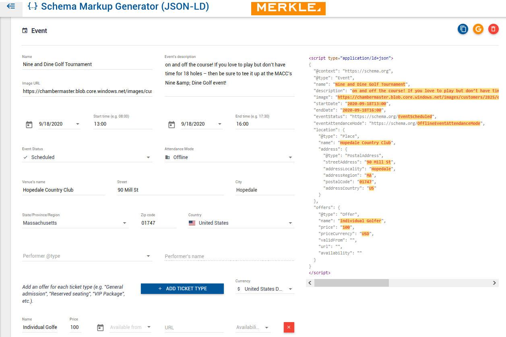Click "Individual Golfer" in the JSON code
506x337 pixels.
[361, 221]
